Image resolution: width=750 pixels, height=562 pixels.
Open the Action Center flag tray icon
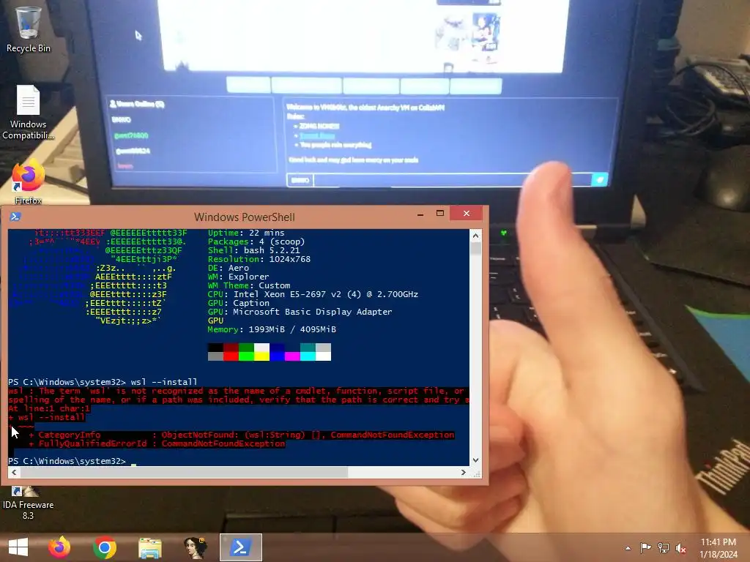tap(645, 547)
